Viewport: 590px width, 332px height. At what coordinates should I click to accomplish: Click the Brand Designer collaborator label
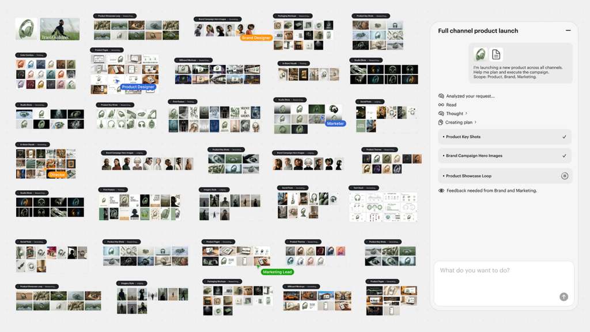point(258,37)
